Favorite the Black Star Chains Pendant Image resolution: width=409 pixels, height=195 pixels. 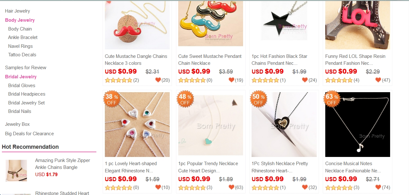pyautogui.click(x=305, y=80)
